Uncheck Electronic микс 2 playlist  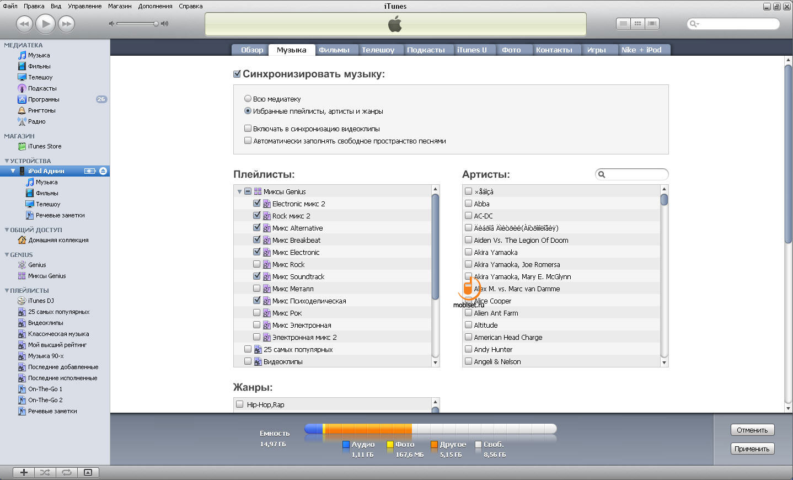coord(256,203)
